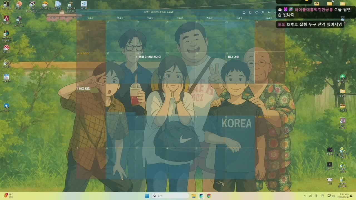Click the phone icon in calendar widget toolbar
This screenshot has width=356, height=200.
pos(250,12)
